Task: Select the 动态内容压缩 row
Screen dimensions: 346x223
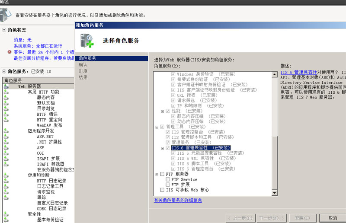Action: click(x=201, y=121)
